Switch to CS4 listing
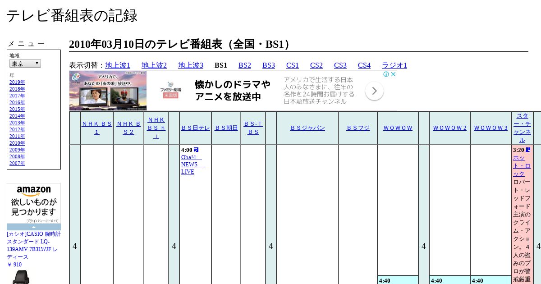This screenshot has width=541, height=284. [x=364, y=65]
